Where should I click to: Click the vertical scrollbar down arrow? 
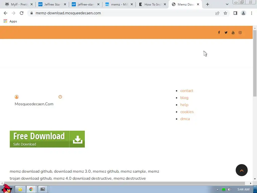[x=255, y=179]
